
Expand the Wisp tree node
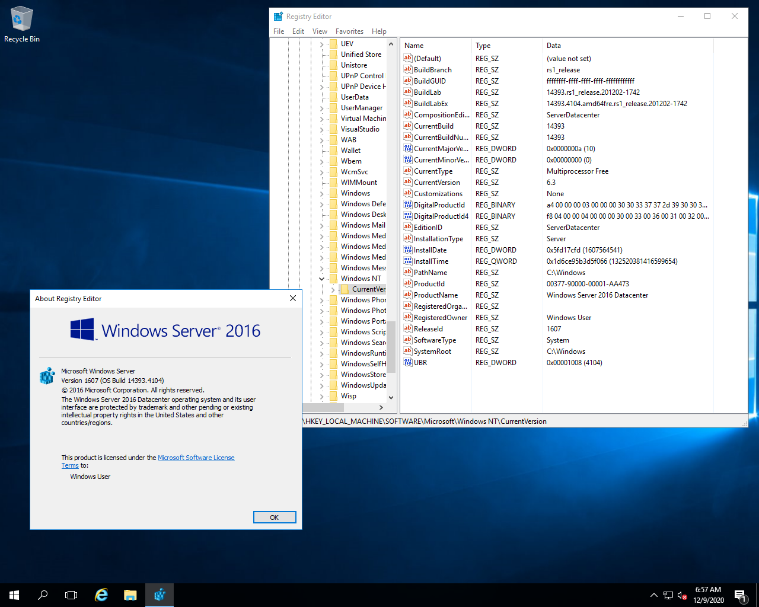tap(322, 396)
